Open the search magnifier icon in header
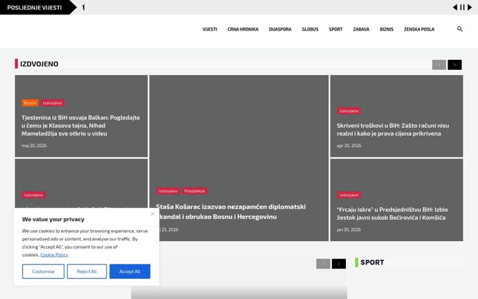Viewport: 478px width, 299px height. [x=459, y=29]
